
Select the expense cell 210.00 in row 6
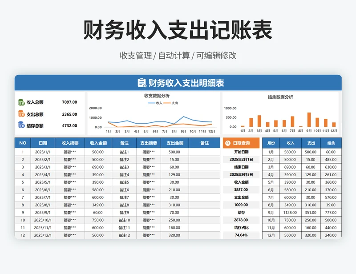[x=174, y=190]
